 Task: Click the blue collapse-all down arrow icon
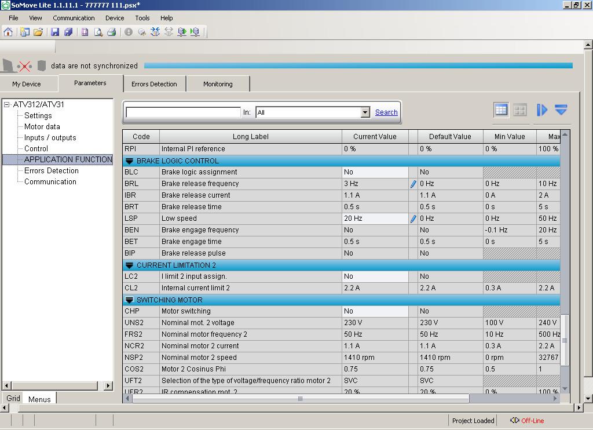[x=561, y=110]
